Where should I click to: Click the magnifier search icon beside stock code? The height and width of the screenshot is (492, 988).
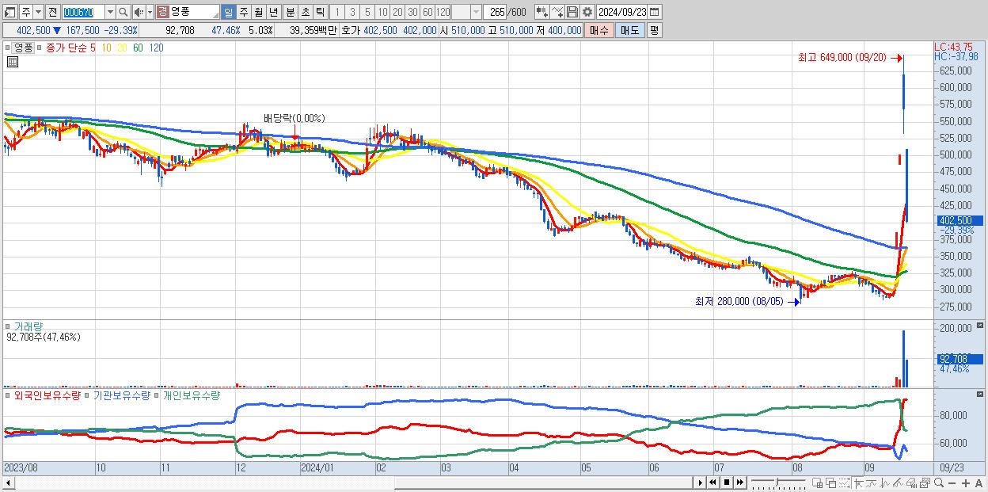tap(123, 12)
